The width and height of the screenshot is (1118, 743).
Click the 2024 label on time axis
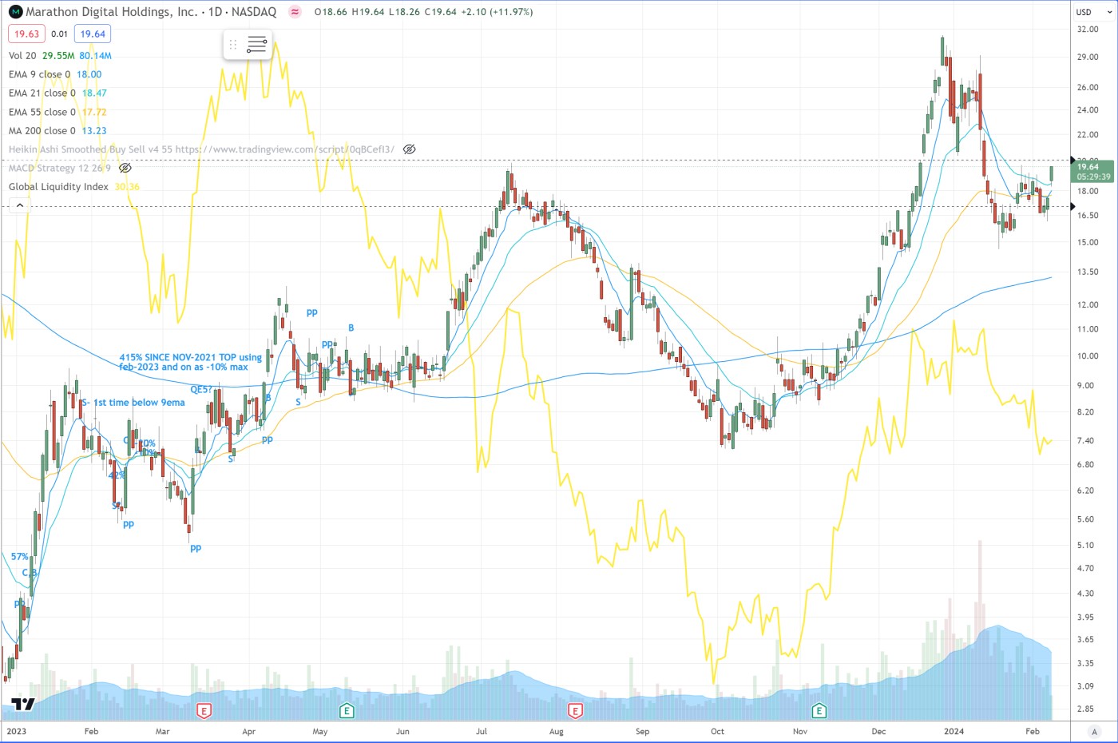(x=953, y=731)
